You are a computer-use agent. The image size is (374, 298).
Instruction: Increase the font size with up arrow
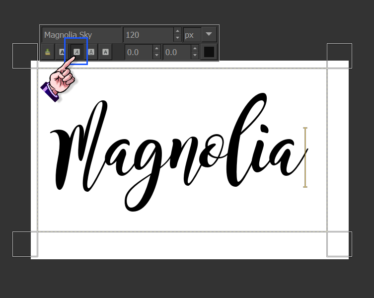pyautogui.click(x=177, y=31)
